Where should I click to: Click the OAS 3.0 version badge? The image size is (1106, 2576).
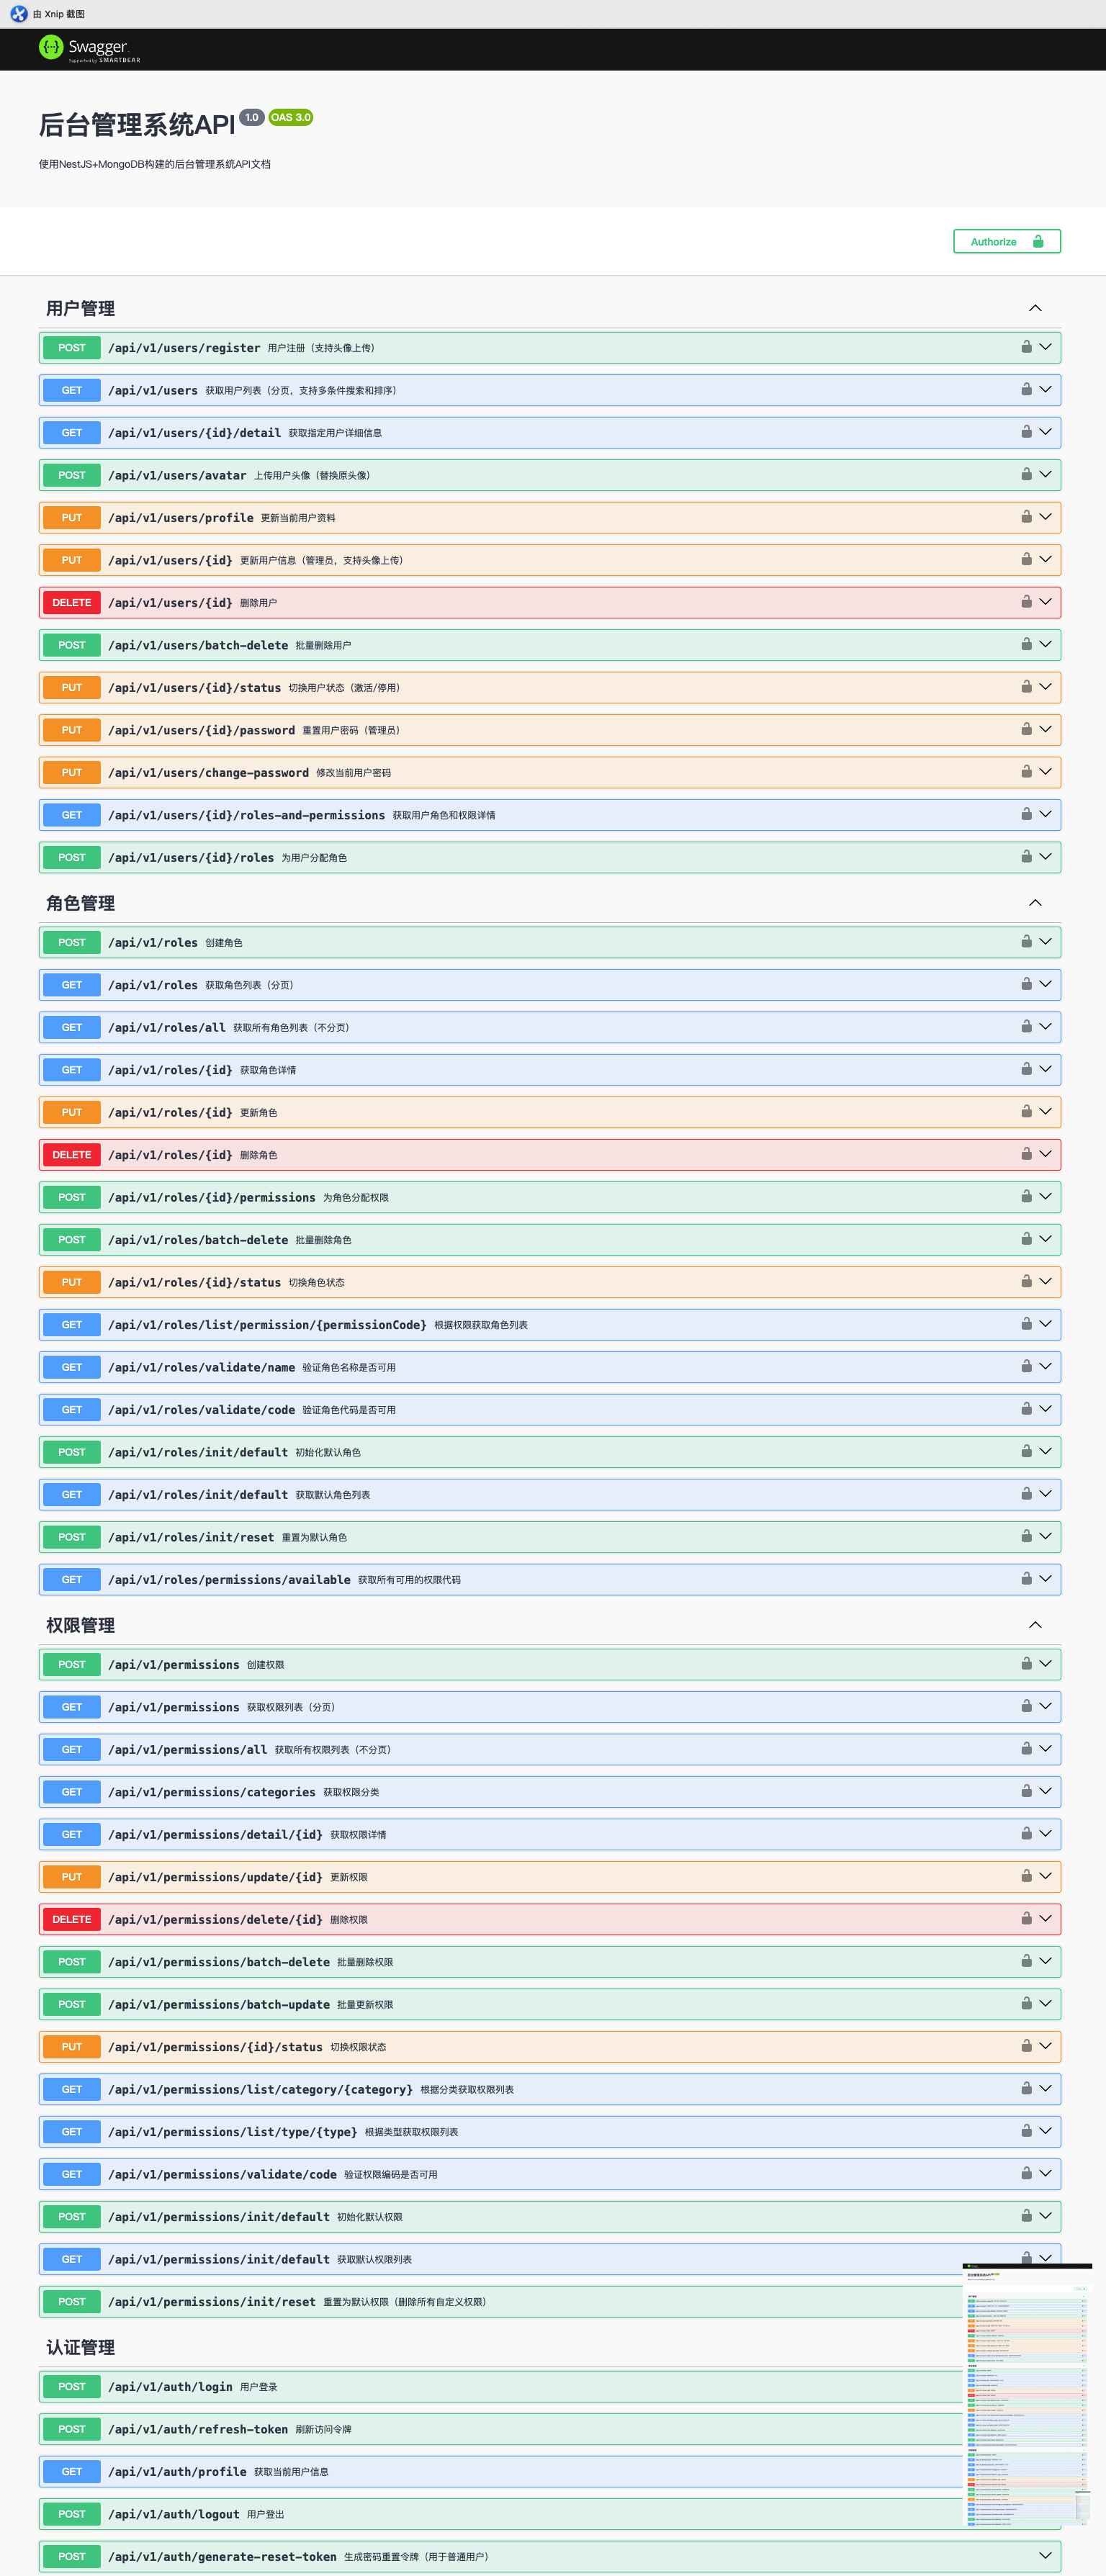[x=291, y=118]
